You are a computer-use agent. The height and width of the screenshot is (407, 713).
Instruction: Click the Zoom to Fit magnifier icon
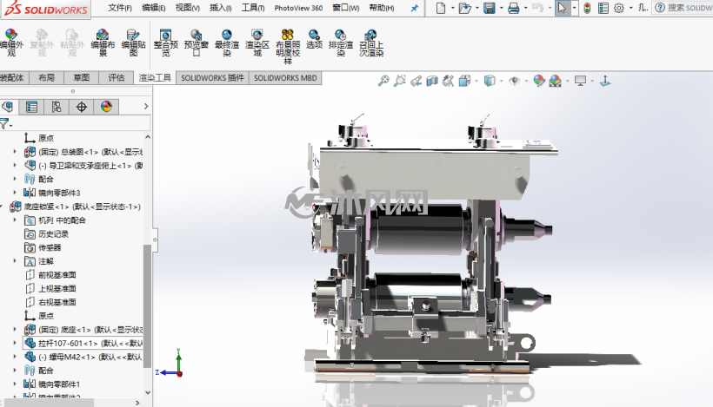point(383,81)
